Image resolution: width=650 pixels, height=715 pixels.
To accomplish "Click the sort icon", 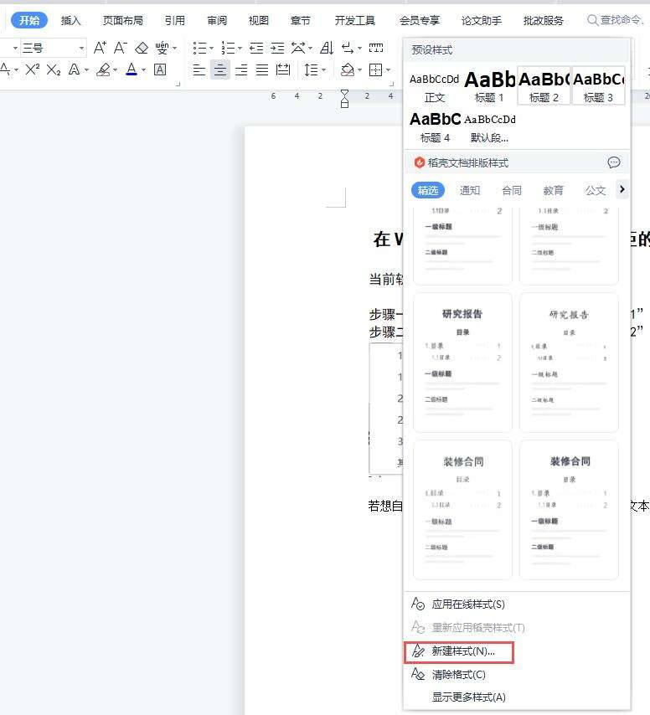I will (x=327, y=48).
